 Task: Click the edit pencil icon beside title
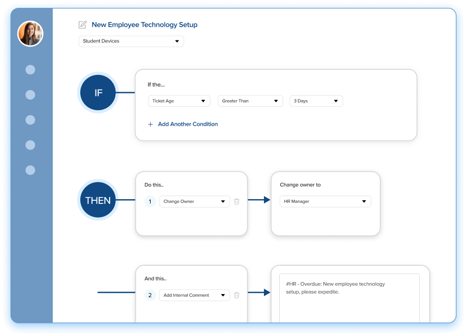click(x=82, y=25)
